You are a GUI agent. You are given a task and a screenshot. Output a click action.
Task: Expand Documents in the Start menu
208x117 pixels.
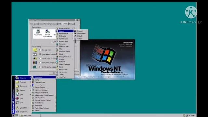pos(23,86)
